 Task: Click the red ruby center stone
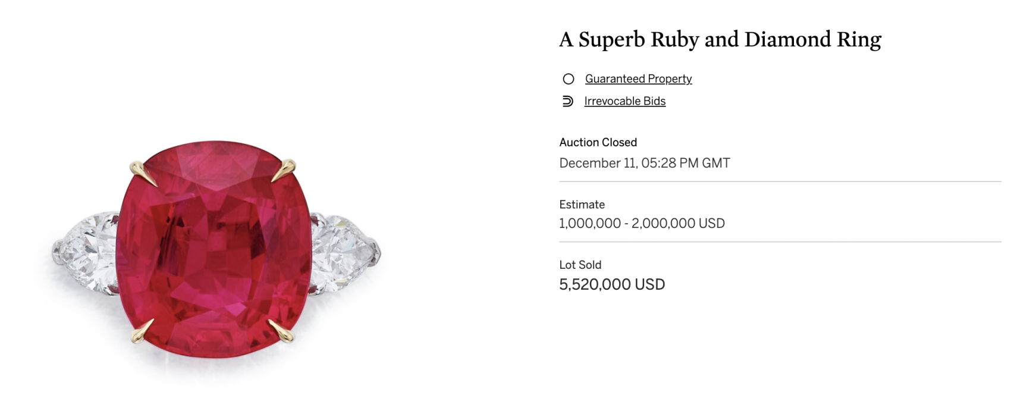pyautogui.click(x=214, y=249)
